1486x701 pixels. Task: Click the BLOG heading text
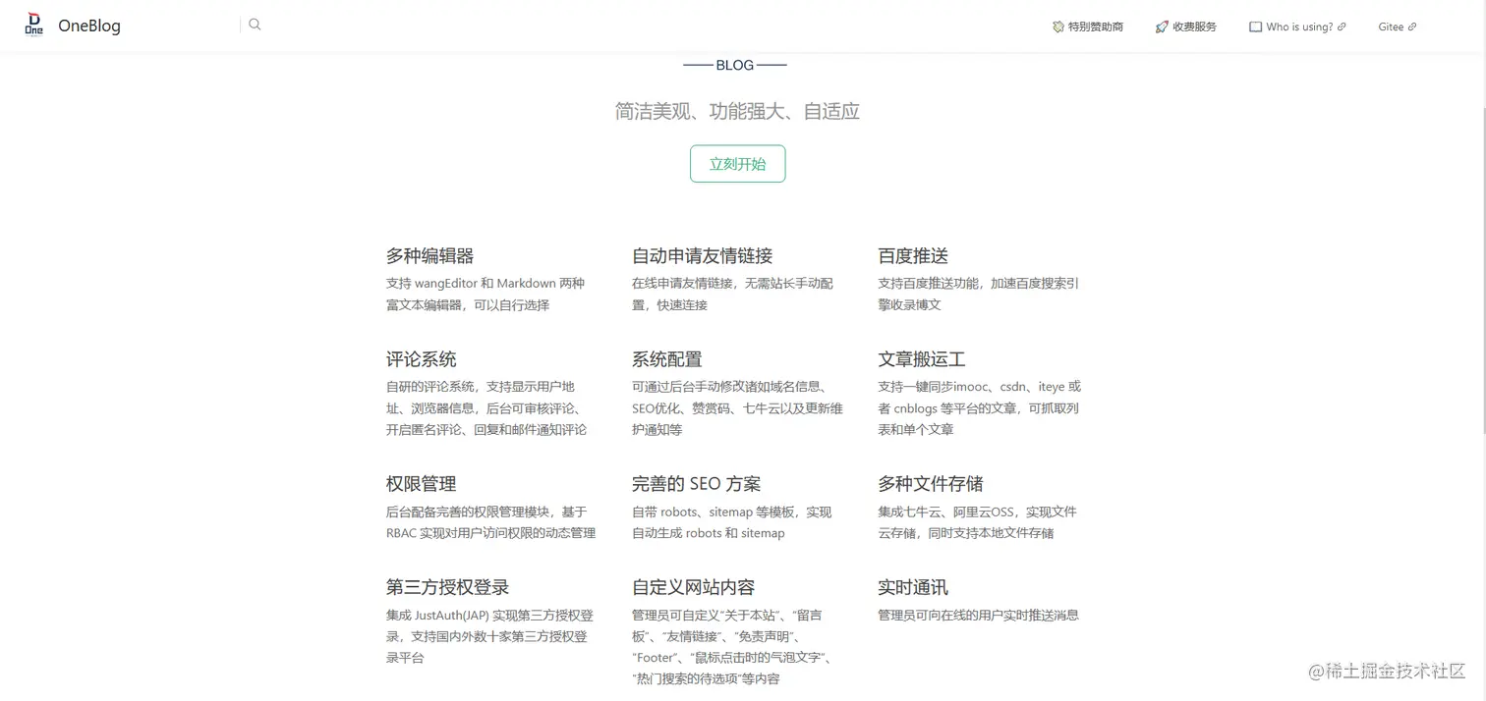[x=735, y=65]
